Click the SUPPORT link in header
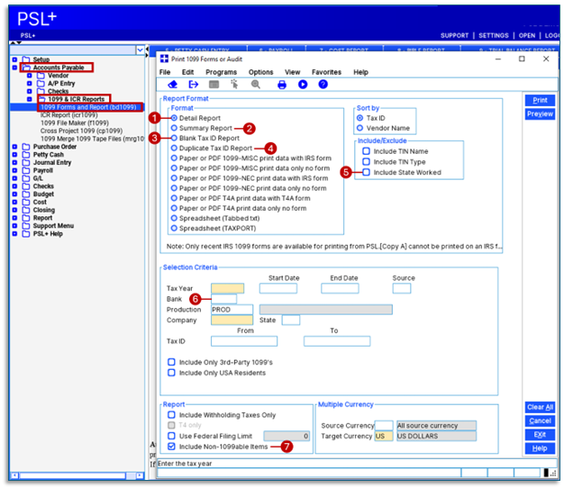The image size is (564, 488). (454, 35)
